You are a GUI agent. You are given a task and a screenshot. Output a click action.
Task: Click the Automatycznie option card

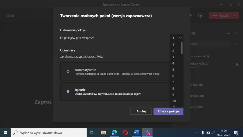tap(115, 72)
